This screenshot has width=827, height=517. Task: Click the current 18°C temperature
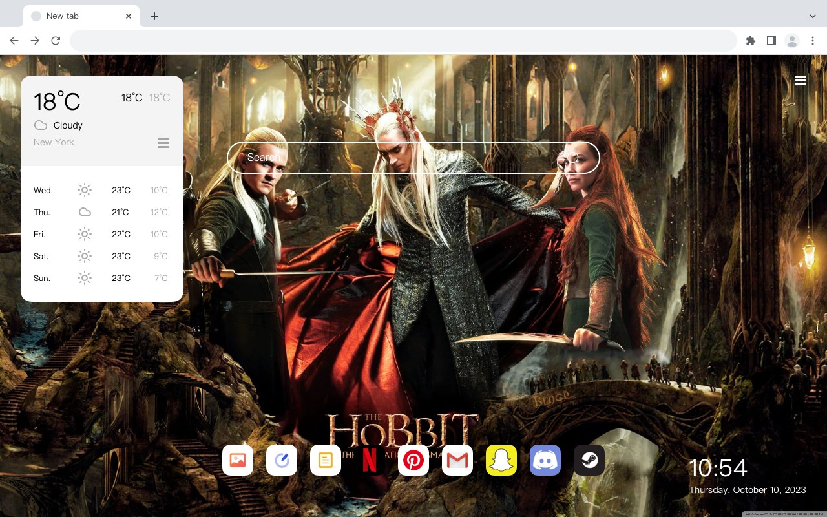57,101
